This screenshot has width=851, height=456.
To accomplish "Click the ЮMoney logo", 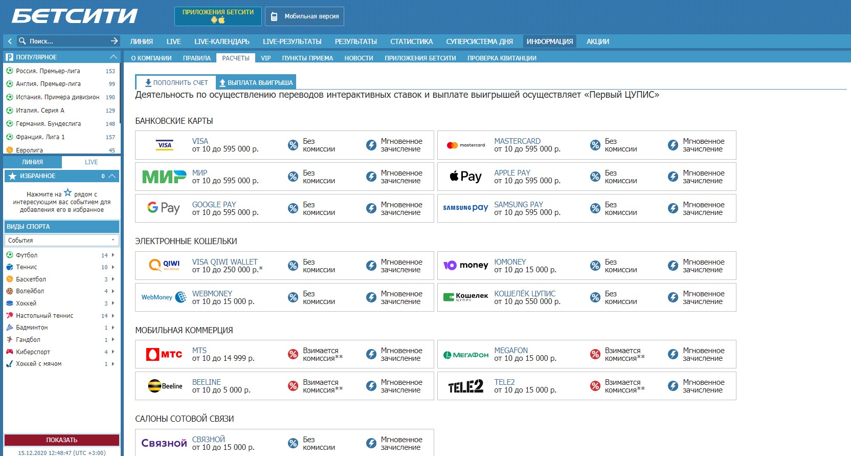I will [x=466, y=265].
